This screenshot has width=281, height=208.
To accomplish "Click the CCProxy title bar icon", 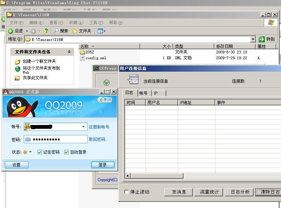I will pyautogui.click(x=96, y=68).
